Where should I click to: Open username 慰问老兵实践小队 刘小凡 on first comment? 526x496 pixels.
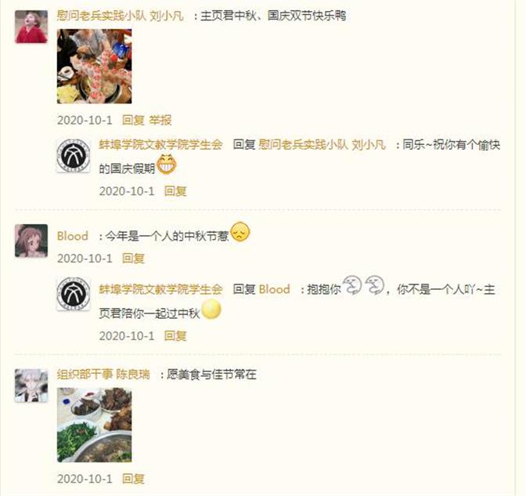pyautogui.click(x=121, y=16)
